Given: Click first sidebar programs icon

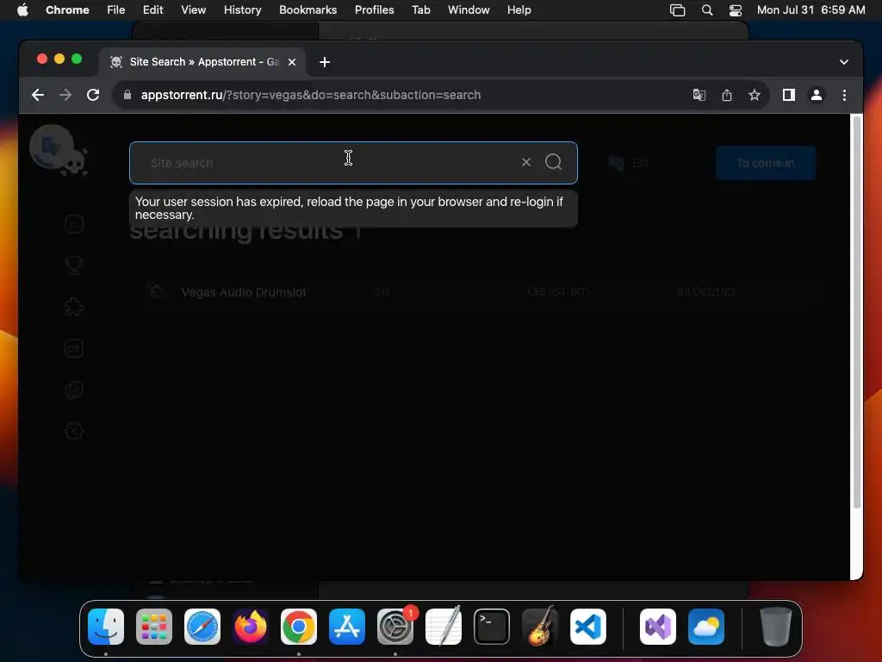Looking at the screenshot, I should click(x=74, y=224).
